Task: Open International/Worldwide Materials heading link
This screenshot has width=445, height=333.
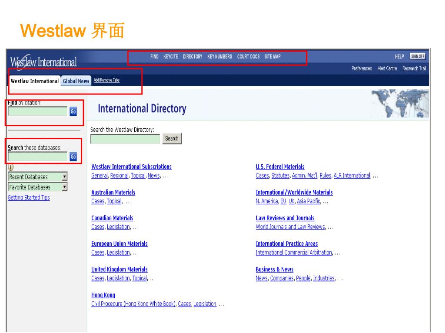Action: pos(294,192)
